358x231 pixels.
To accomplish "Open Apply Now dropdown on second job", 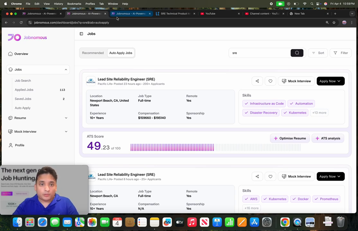I will point(331,176).
